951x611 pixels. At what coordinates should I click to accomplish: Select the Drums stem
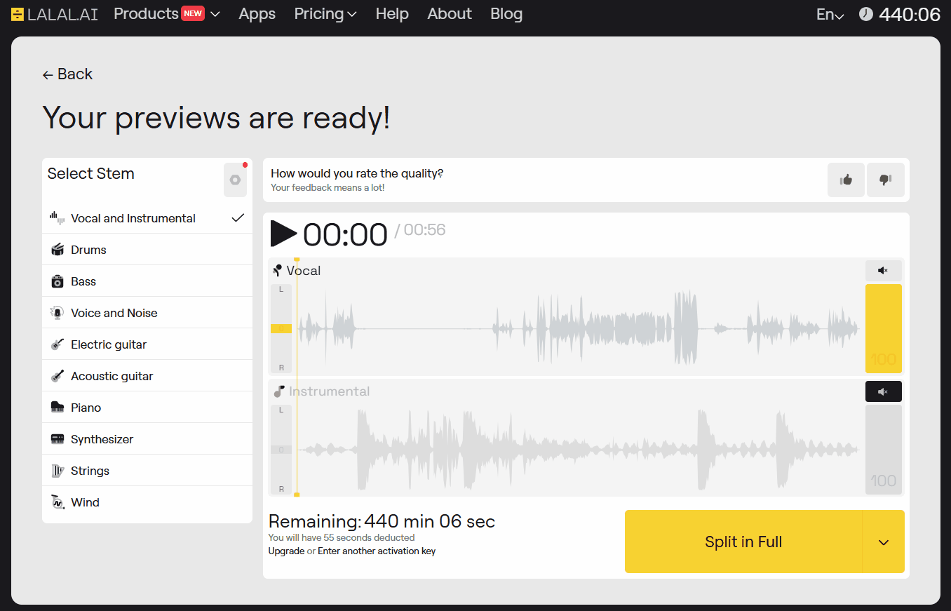88,250
